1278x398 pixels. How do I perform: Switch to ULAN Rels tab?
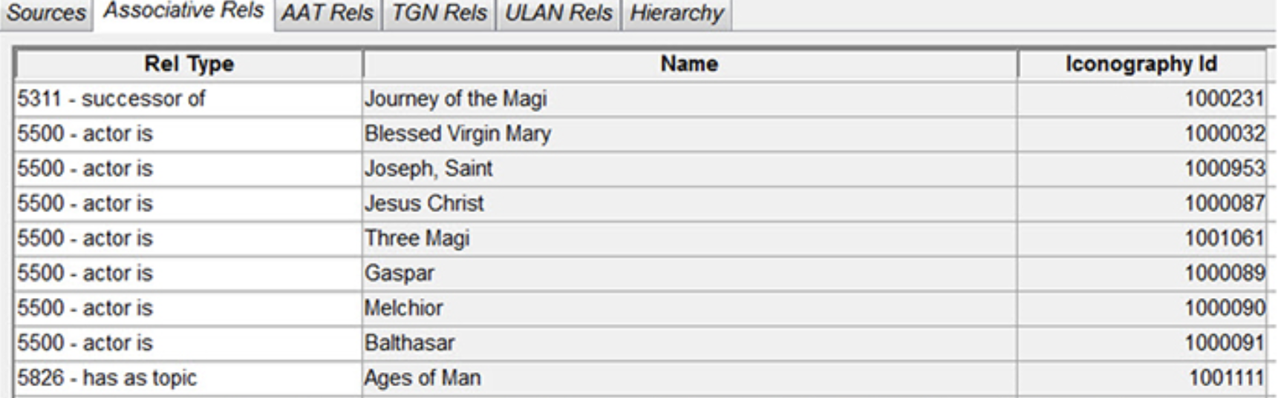(x=558, y=13)
